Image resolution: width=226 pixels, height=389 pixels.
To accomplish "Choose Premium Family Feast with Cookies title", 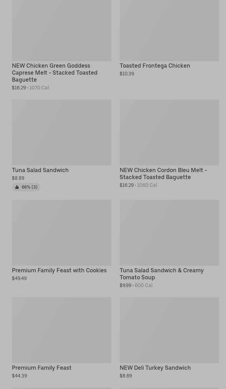I will point(59,270).
